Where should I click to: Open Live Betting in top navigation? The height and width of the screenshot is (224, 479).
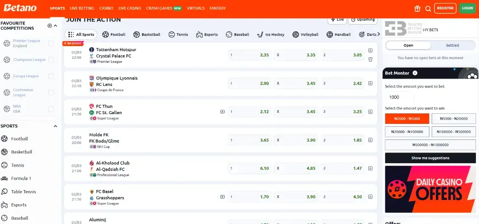(x=82, y=8)
